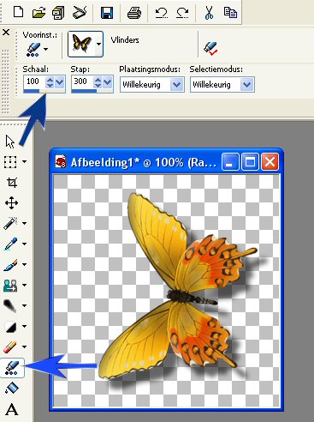The image size is (314, 422).
Task: Select the Crop tool
Action: [12, 183]
